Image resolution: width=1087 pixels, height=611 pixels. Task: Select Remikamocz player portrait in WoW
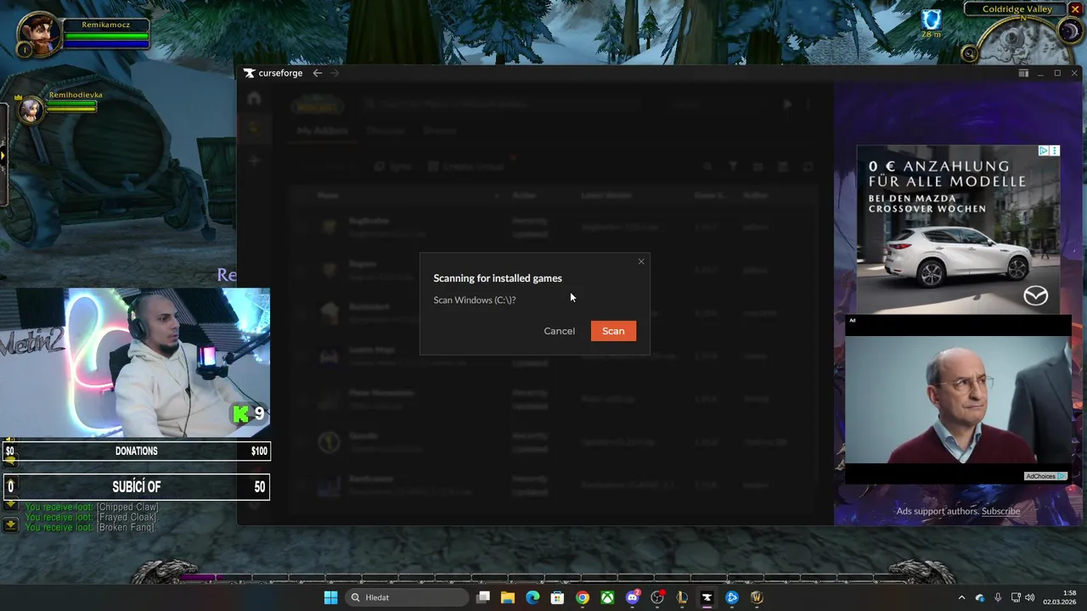[39, 36]
